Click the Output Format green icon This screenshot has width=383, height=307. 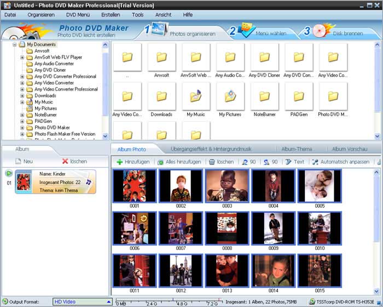point(5,302)
